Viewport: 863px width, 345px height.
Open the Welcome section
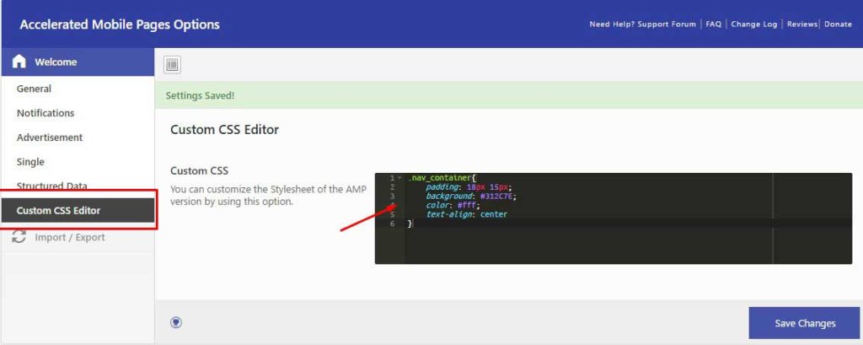point(78,62)
